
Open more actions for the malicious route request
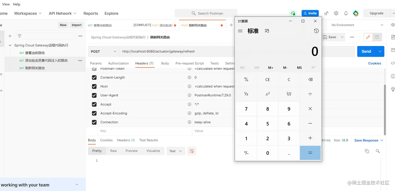[80, 60]
